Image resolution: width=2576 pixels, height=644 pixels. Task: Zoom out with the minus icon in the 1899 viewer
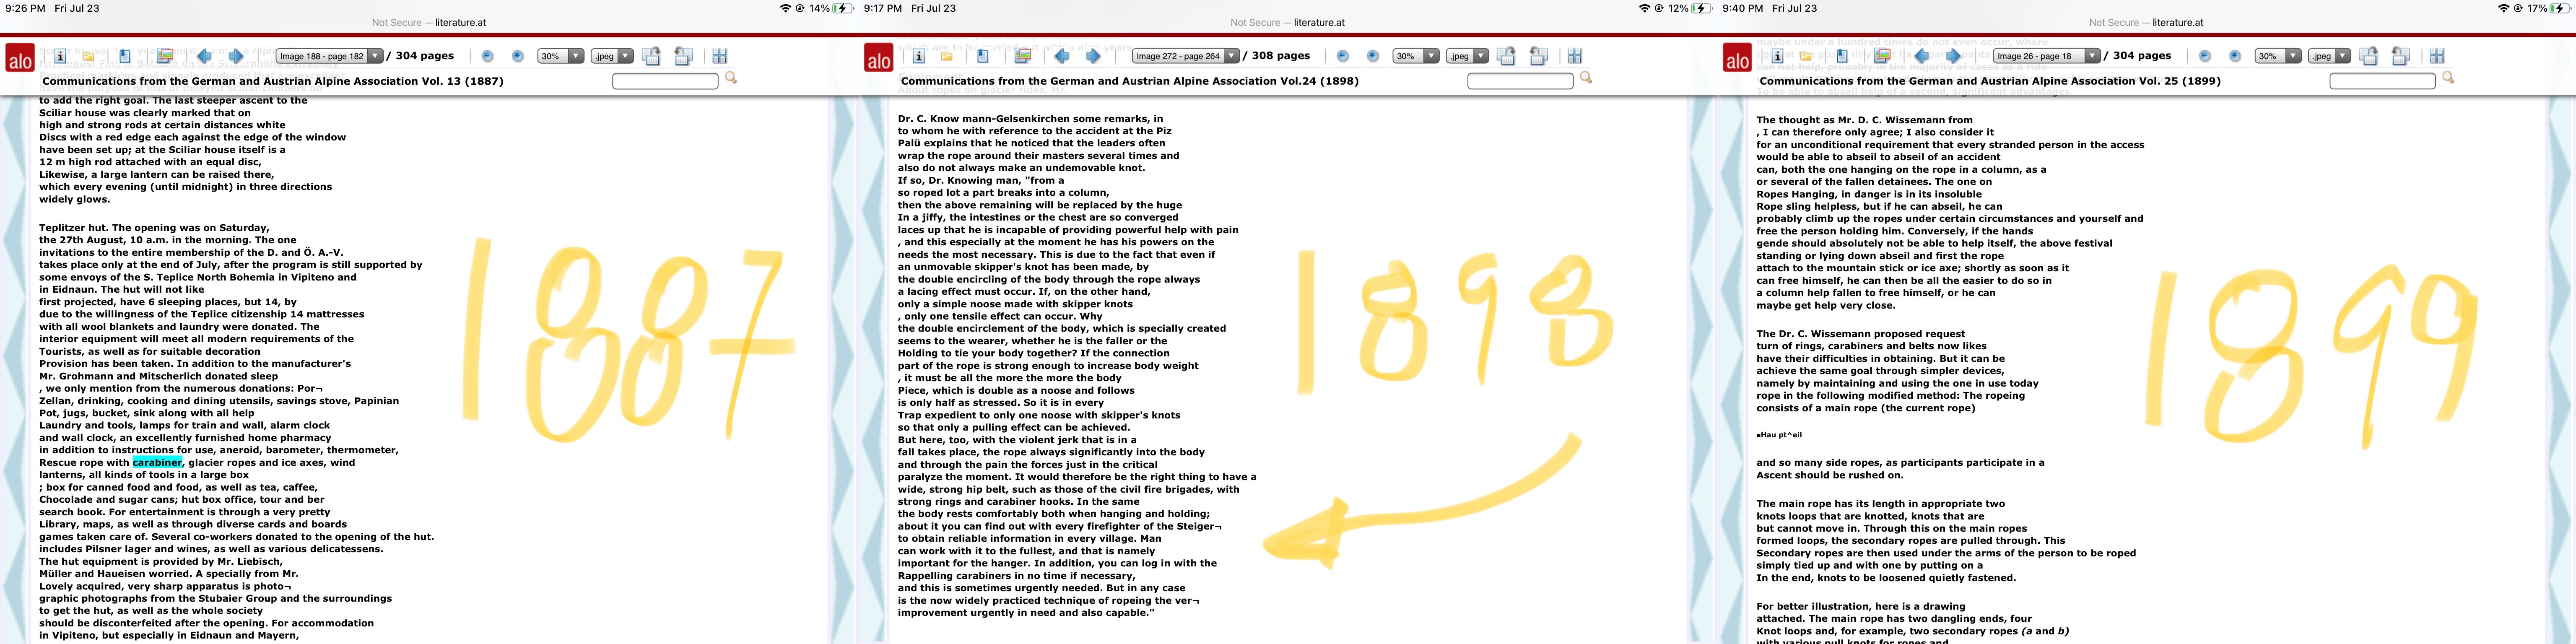[2205, 56]
